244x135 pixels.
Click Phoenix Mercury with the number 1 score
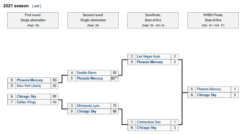click(x=209, y=89)
